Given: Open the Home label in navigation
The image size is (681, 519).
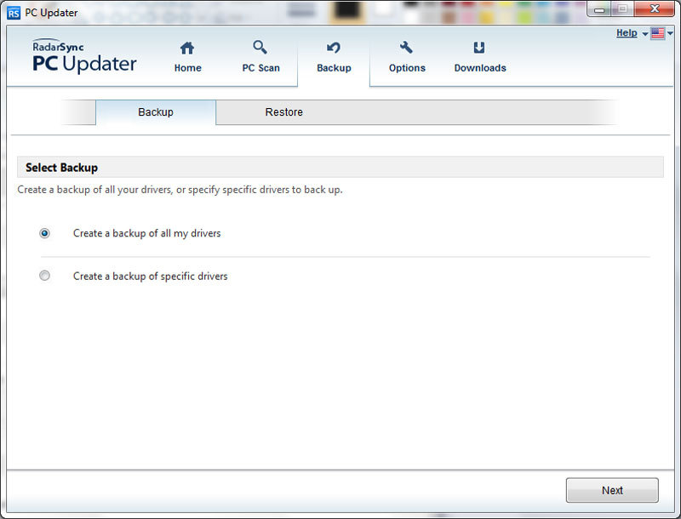Looking at the screenshot, I should (187, 68).
